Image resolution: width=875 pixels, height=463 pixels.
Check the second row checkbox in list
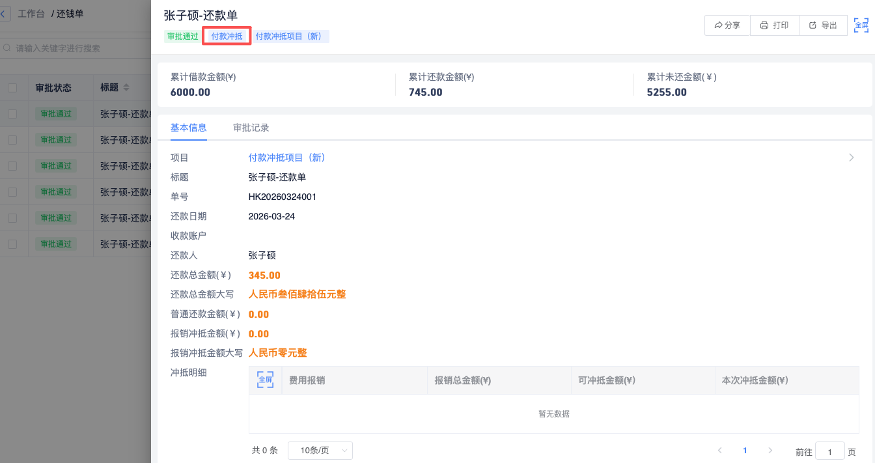12,140
